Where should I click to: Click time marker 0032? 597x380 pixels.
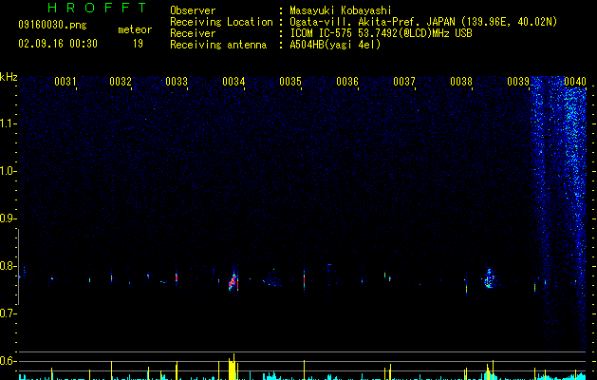tap(121, 82)
